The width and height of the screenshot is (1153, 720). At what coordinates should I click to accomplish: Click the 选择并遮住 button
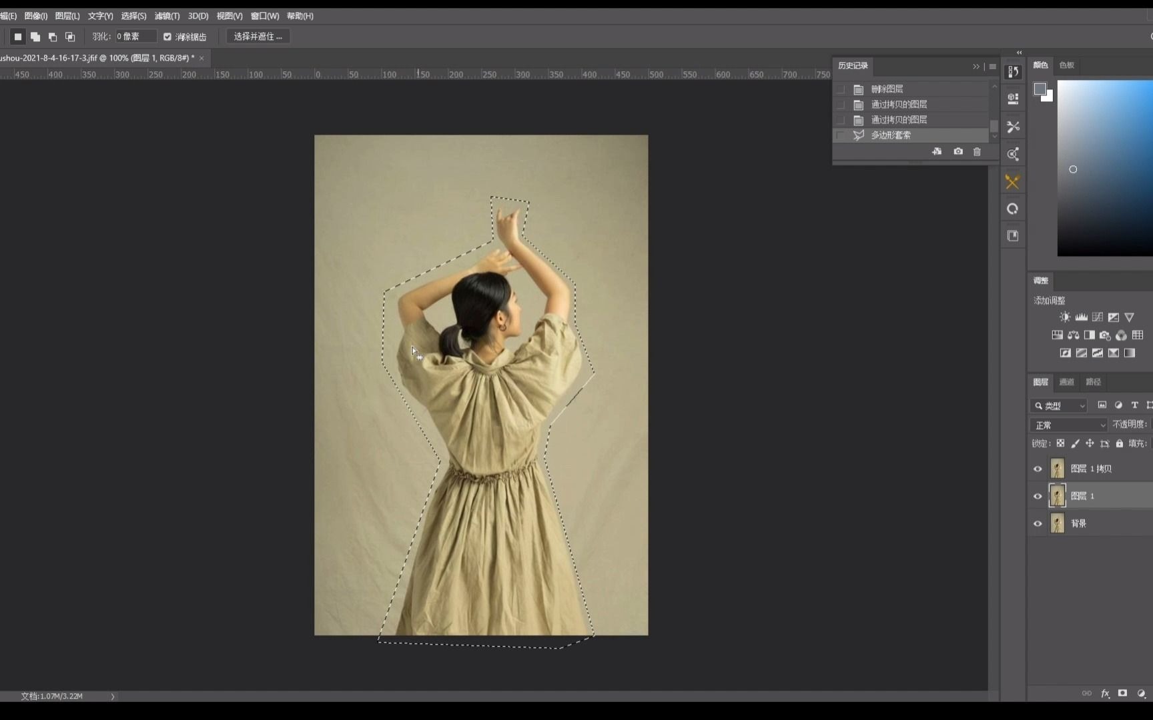pos(257,36)
